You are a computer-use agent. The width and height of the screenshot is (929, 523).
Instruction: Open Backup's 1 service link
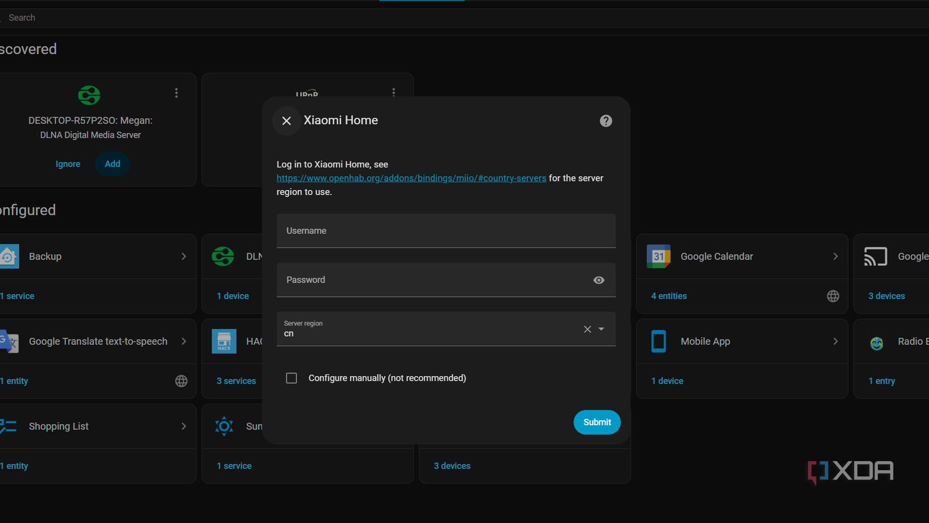[17, 296]
